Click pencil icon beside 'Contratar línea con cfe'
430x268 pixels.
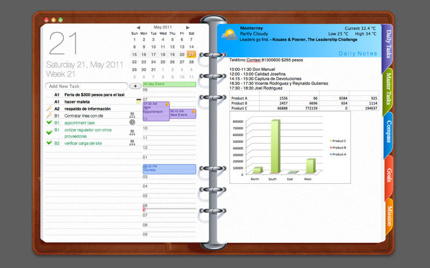click(49, 115)
